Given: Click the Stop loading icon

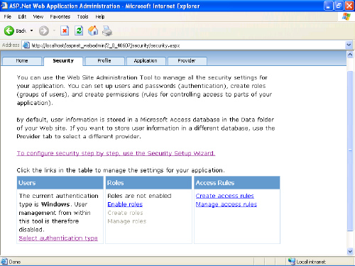Looking at the screenshot, I should tap(65, 31).
